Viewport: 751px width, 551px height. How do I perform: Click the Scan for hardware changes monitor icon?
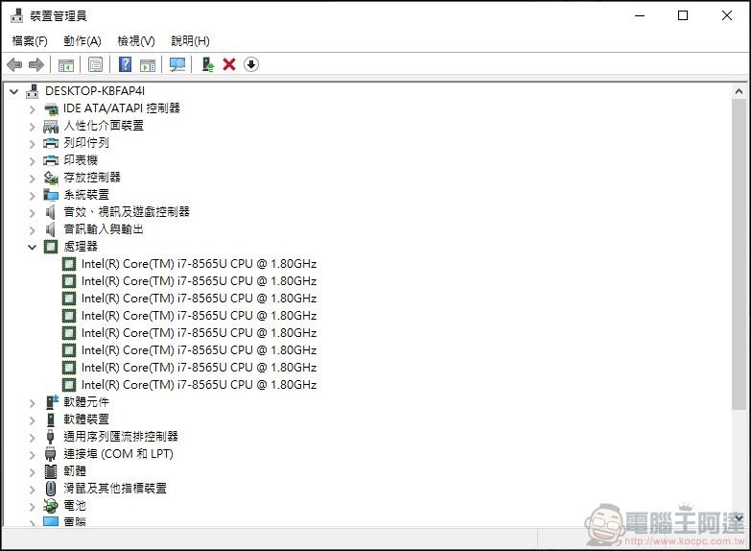click(177, 64)
